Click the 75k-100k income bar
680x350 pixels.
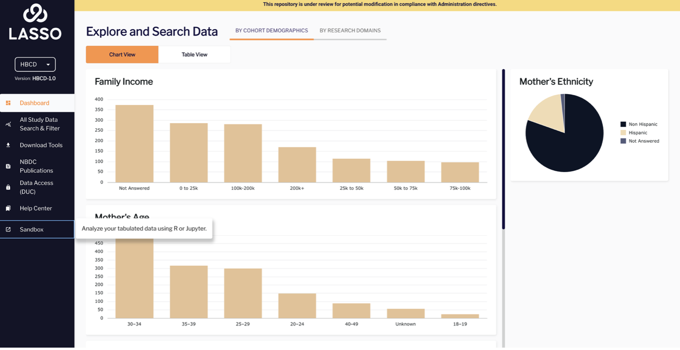pos(460,172)
